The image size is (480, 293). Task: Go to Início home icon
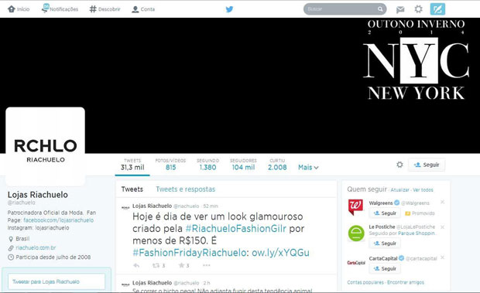[x=12, y=9]
